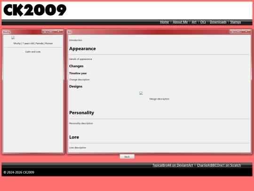Image resolution: width=254 pixels, height=191 pixels.
Task: Click the Mushy window title bar text
Action: click(7, 32)
